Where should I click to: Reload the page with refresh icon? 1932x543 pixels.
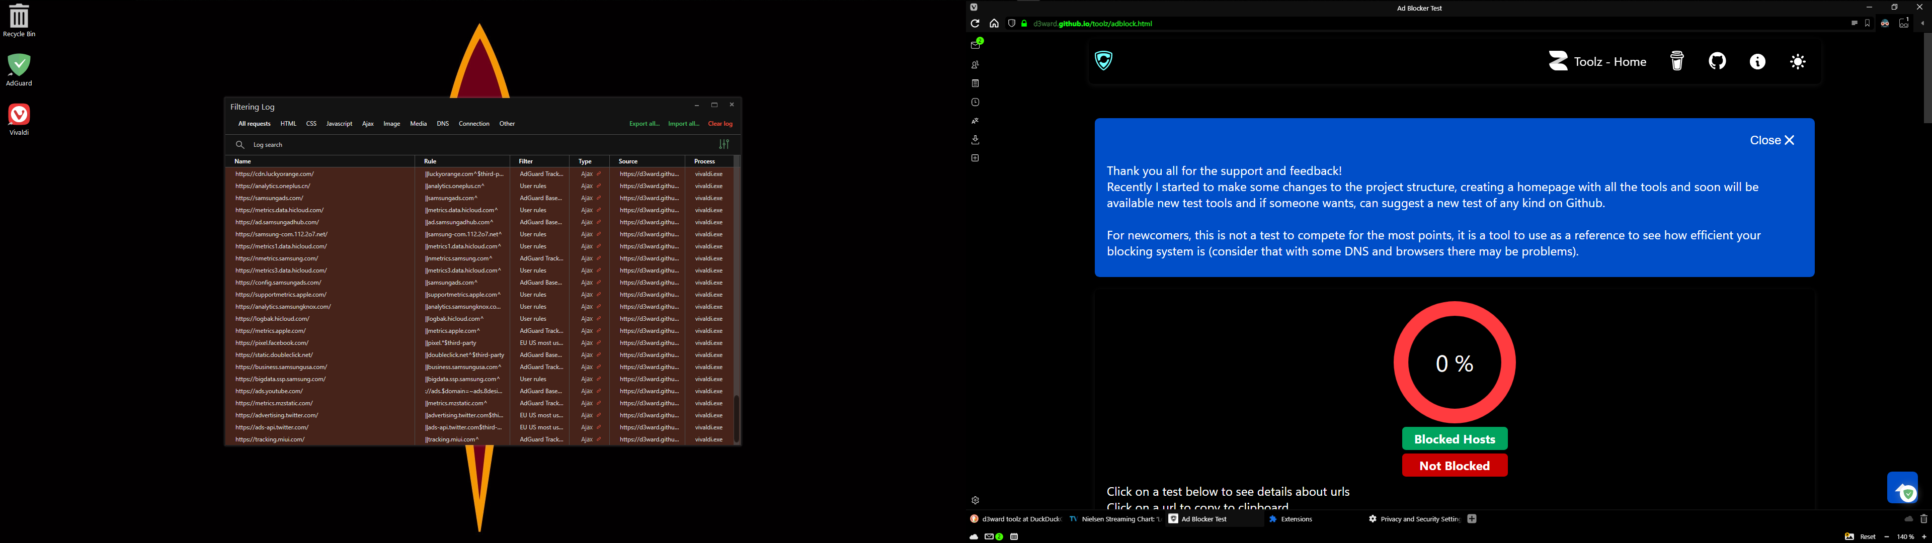click(x=975, y=24)
